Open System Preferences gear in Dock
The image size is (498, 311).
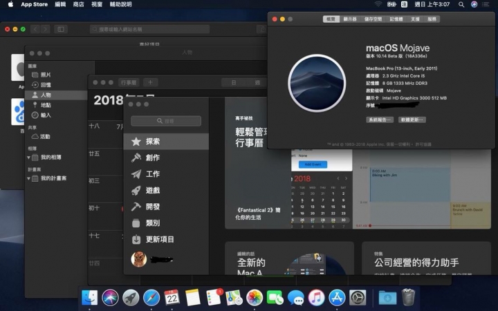[x=358, y=298]
